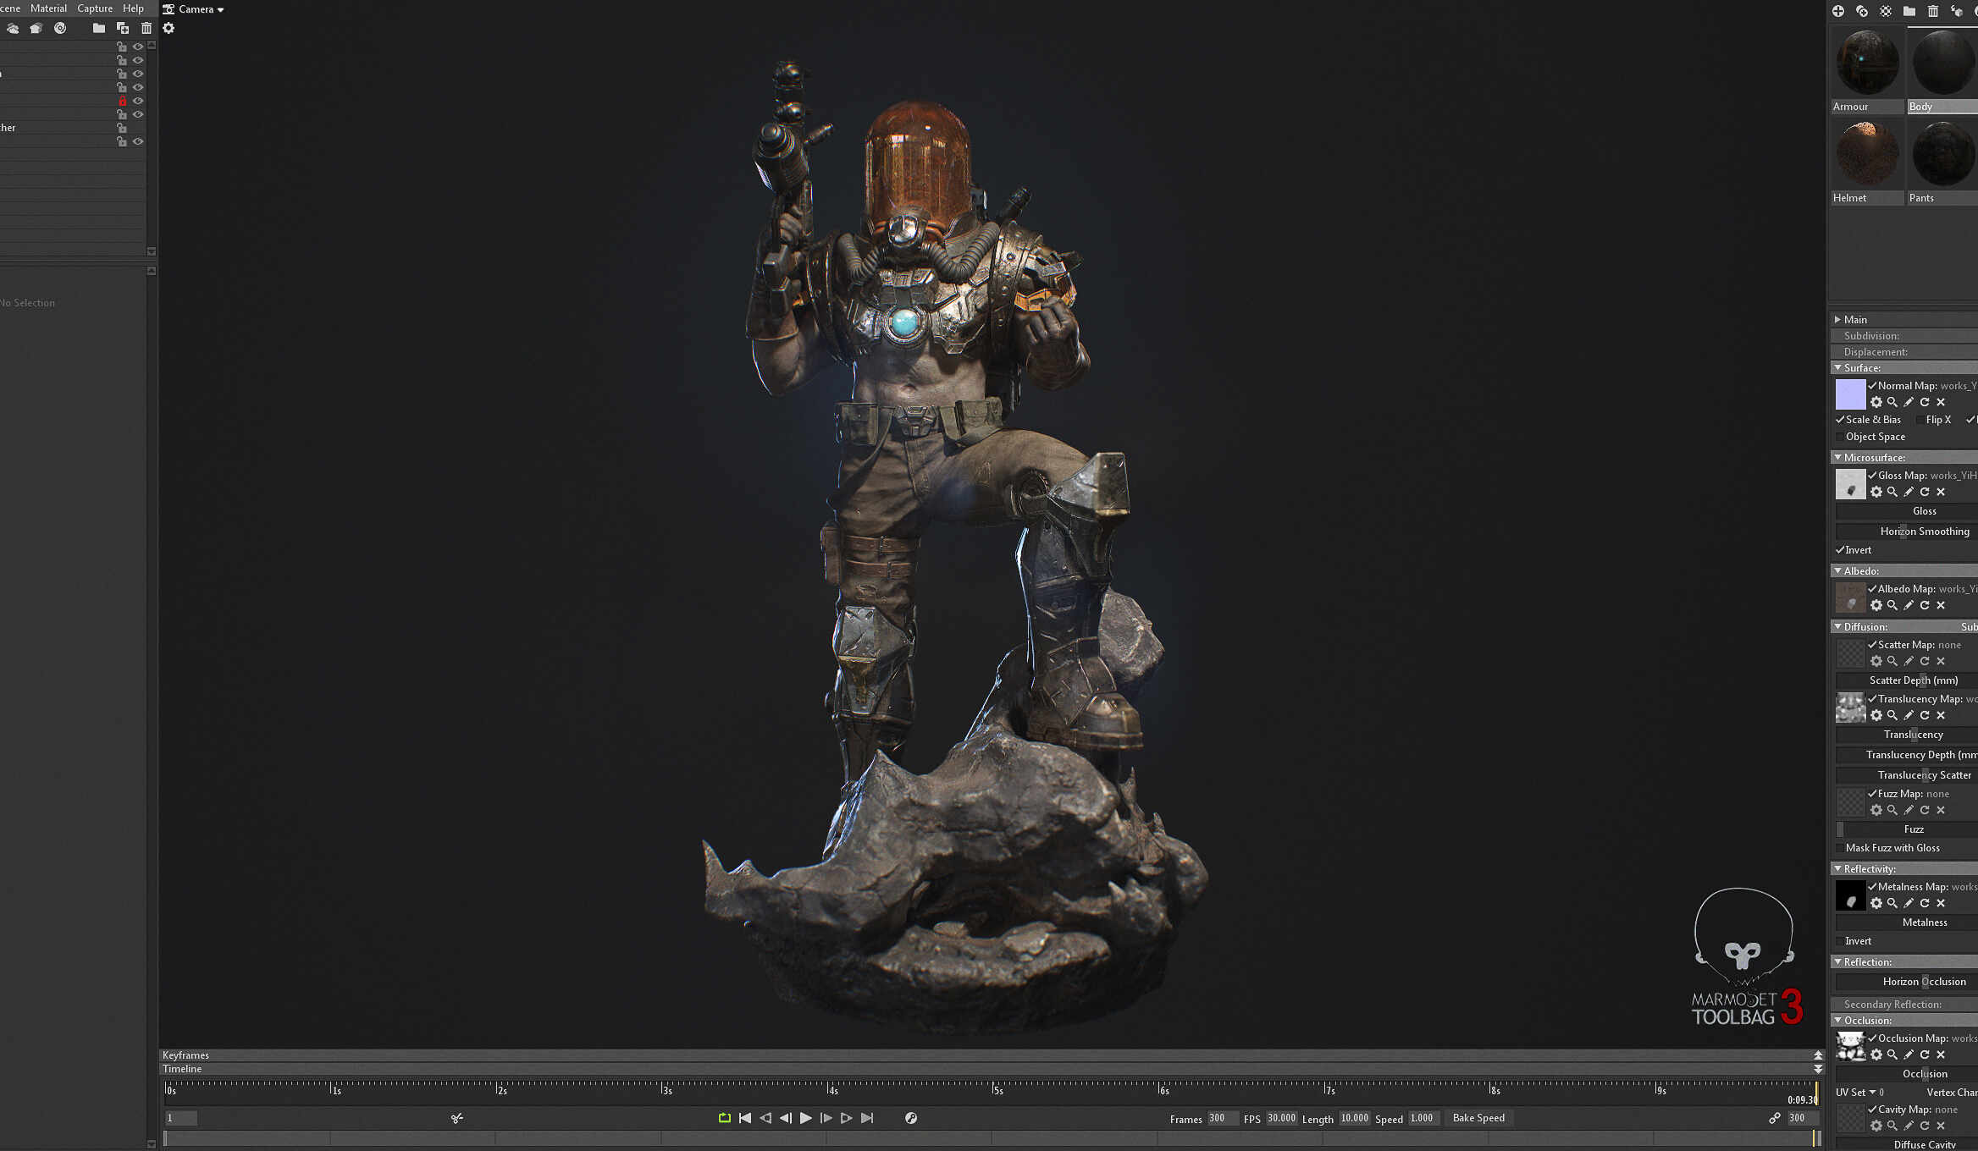Screen dimensions: 1978x1151
Task: Click the new material plus icon
Action: [x=1838, y=11]
